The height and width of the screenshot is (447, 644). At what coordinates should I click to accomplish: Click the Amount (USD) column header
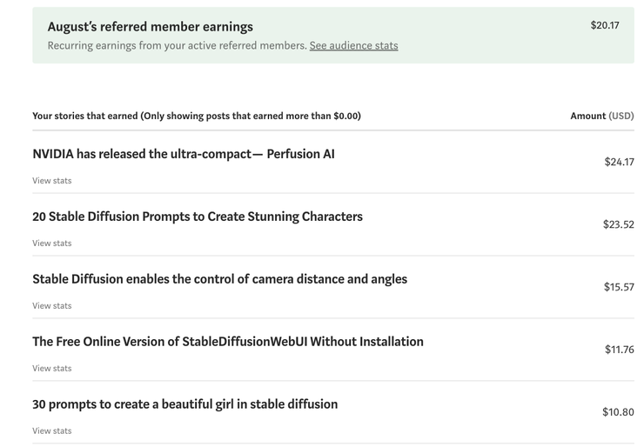click(x=601, y=116)
